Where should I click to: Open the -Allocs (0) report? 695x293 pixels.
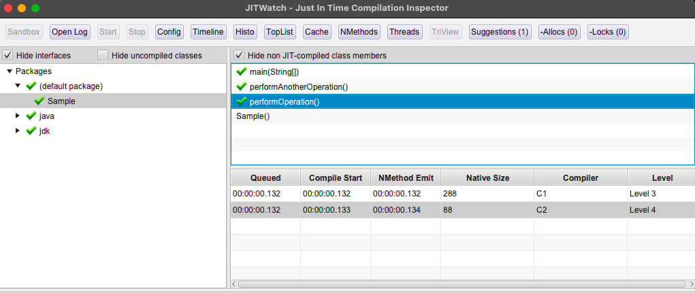[x=560, y=32]
